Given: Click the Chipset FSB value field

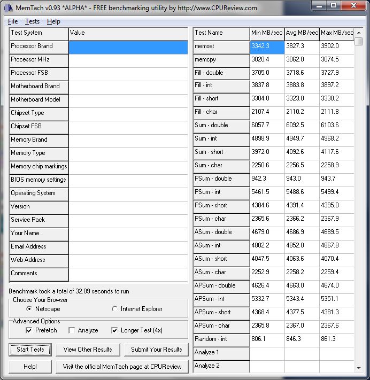Looking at the screenshot, I should 128,128.
